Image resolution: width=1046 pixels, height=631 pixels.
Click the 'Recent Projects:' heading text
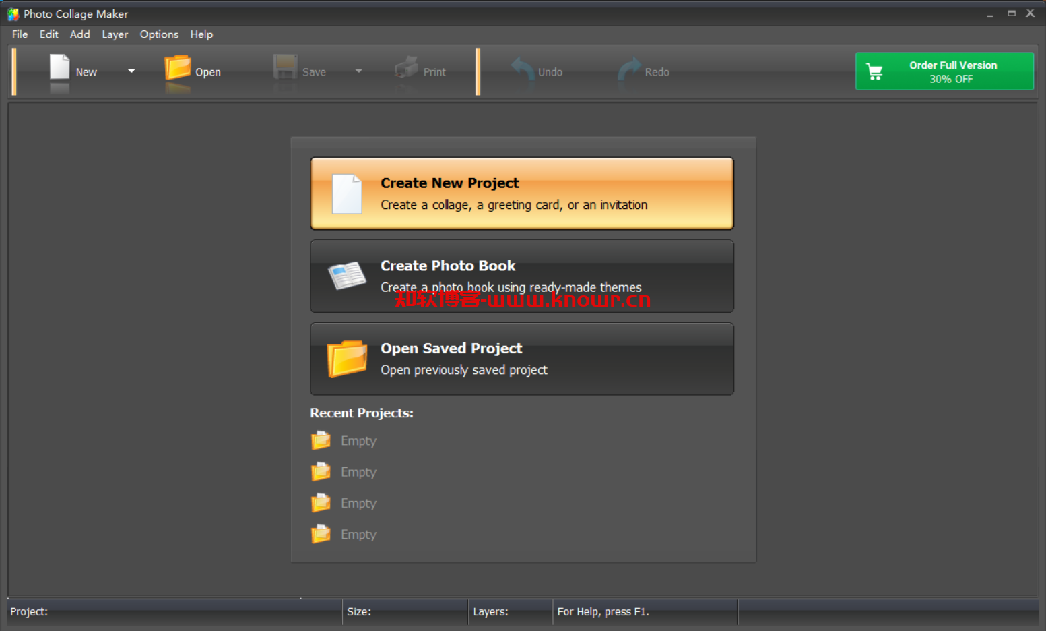(x=362, y=413)
